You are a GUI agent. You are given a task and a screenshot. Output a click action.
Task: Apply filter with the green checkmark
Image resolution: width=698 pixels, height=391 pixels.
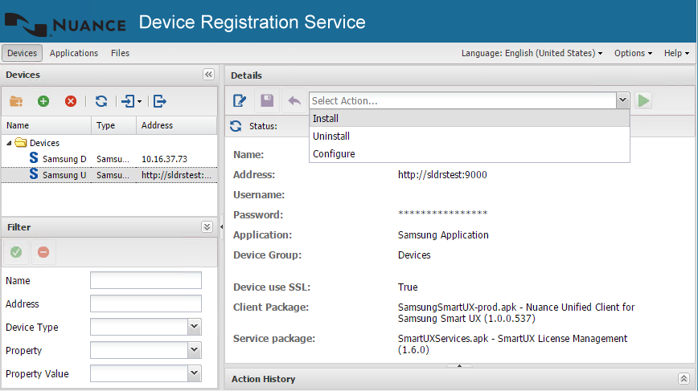[16, 252]
